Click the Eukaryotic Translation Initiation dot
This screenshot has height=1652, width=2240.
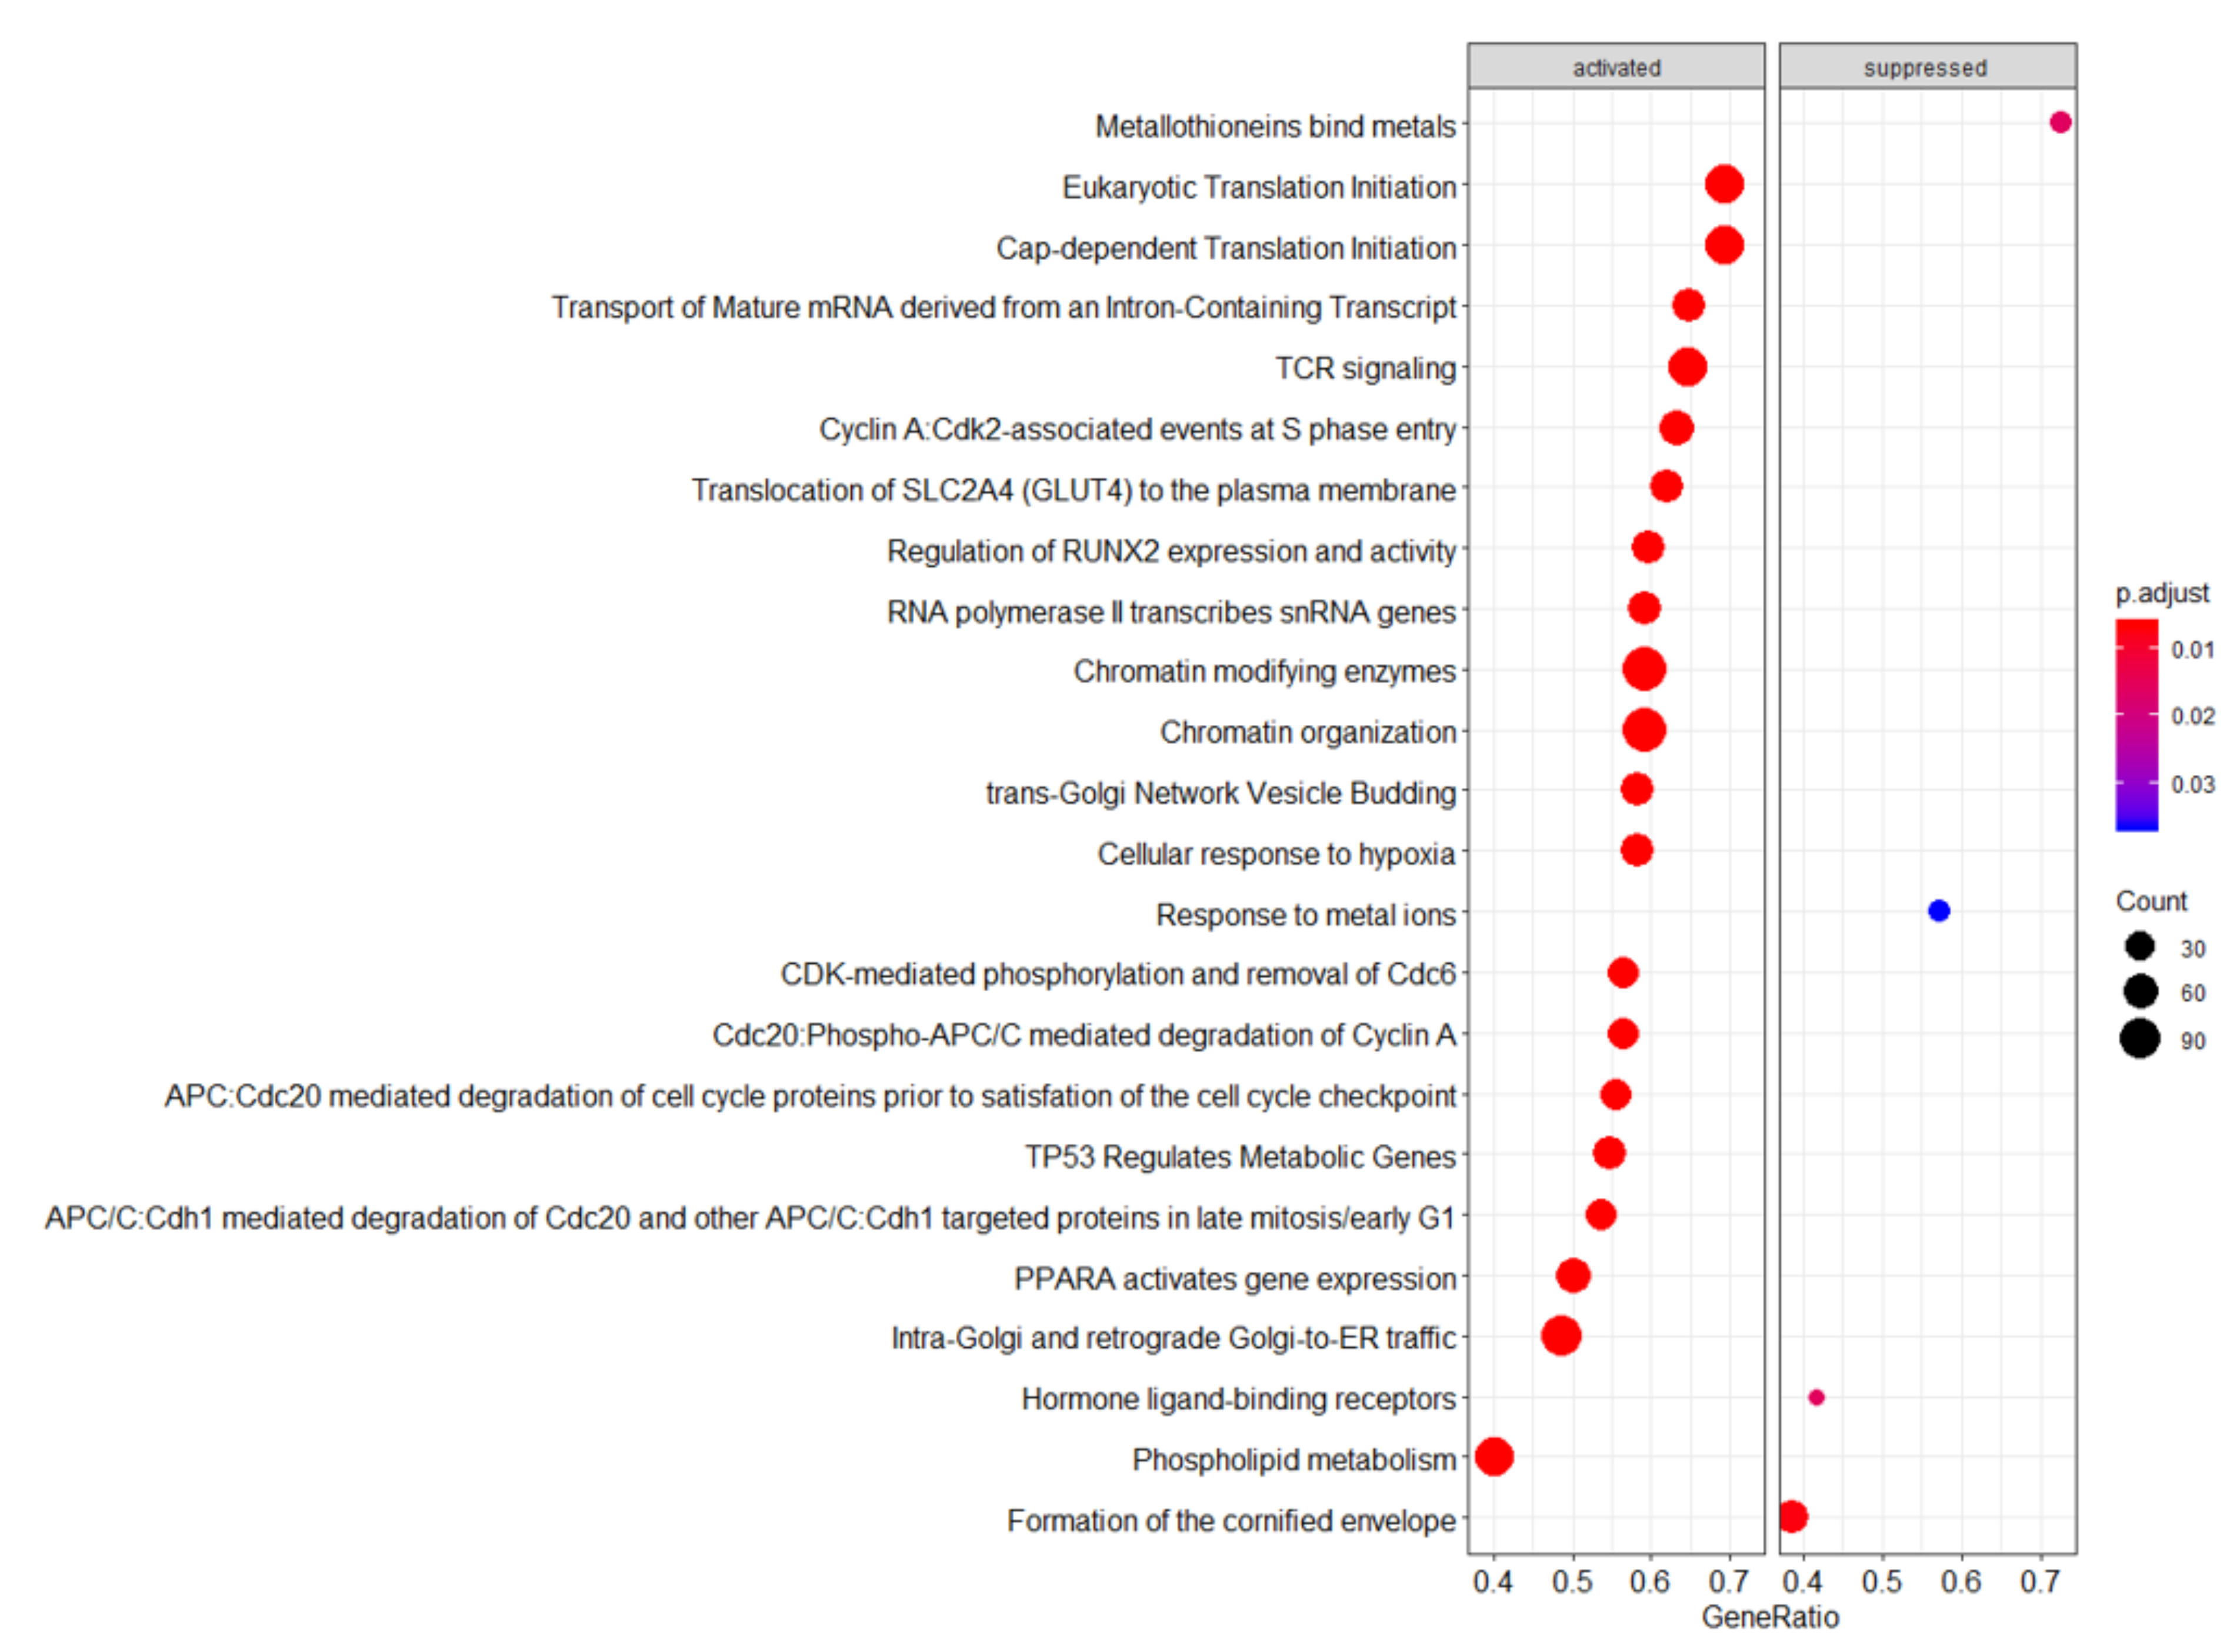[1724, 185]
